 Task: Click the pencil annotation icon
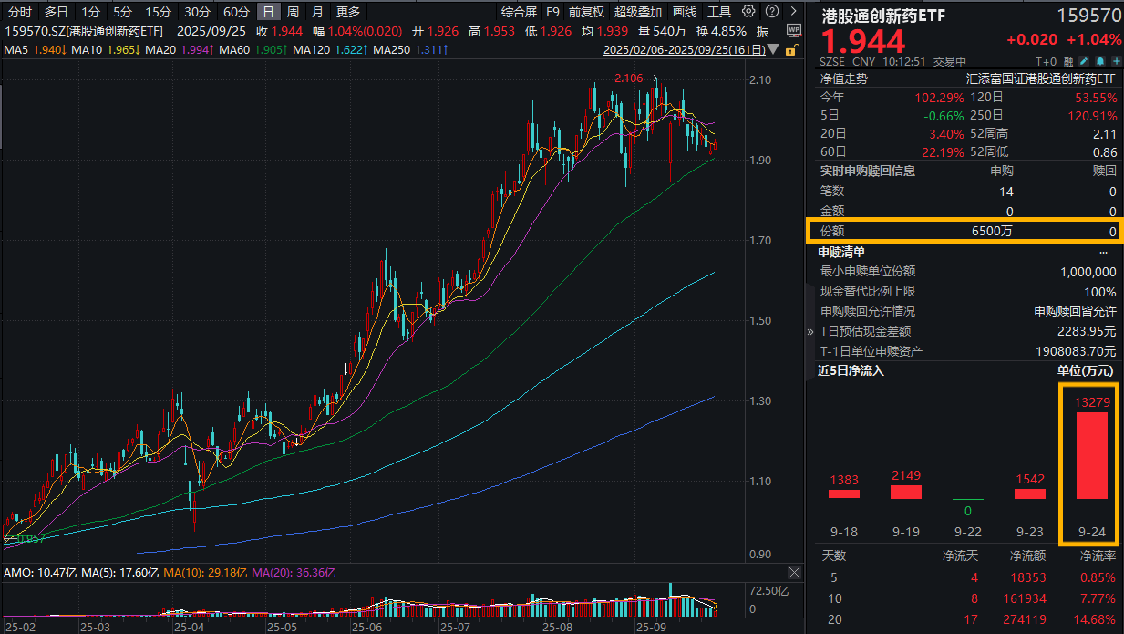coord(1084,61)
